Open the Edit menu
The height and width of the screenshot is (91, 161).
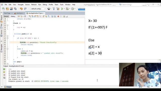pyautogui.click(x=10, y=5)
